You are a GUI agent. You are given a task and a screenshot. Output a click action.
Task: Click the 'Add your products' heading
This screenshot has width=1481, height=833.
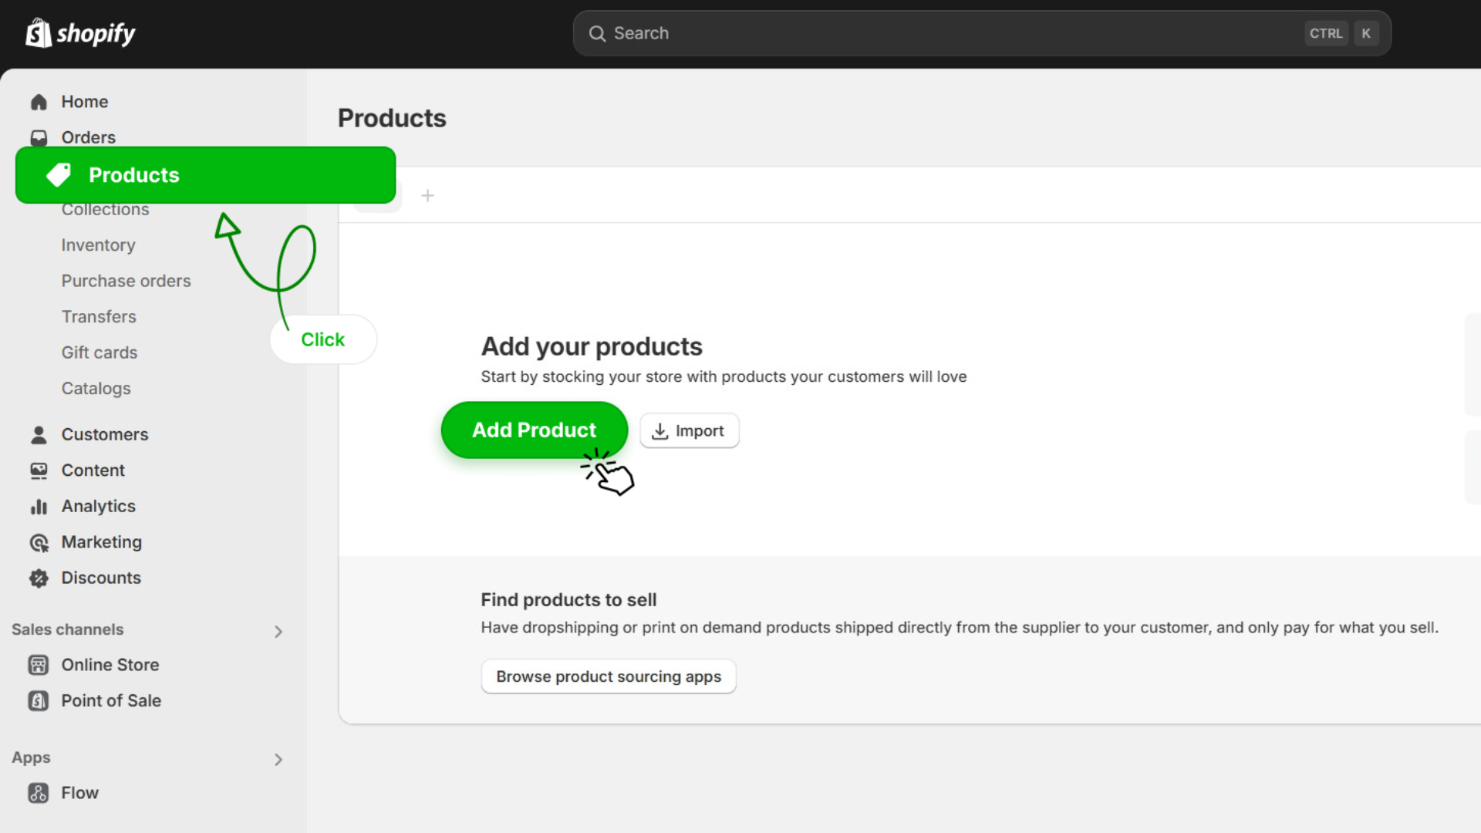pos(592,347)
